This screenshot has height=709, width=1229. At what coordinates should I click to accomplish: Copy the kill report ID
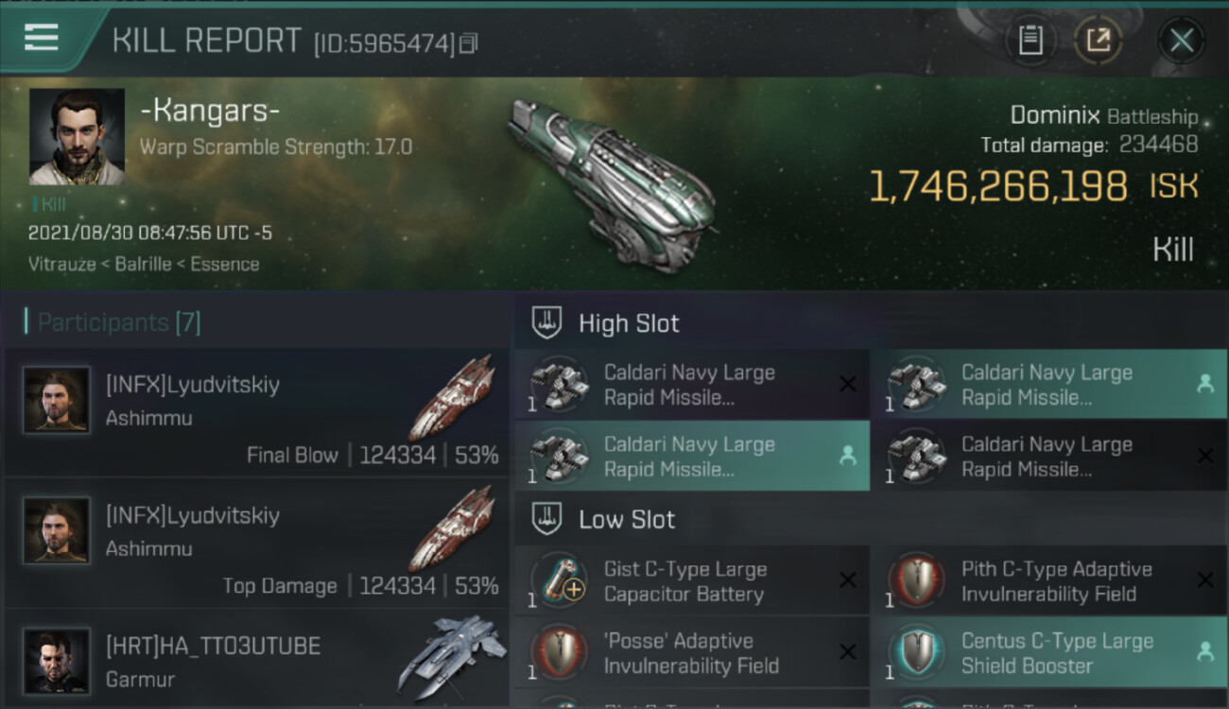(x=468, y=43)
